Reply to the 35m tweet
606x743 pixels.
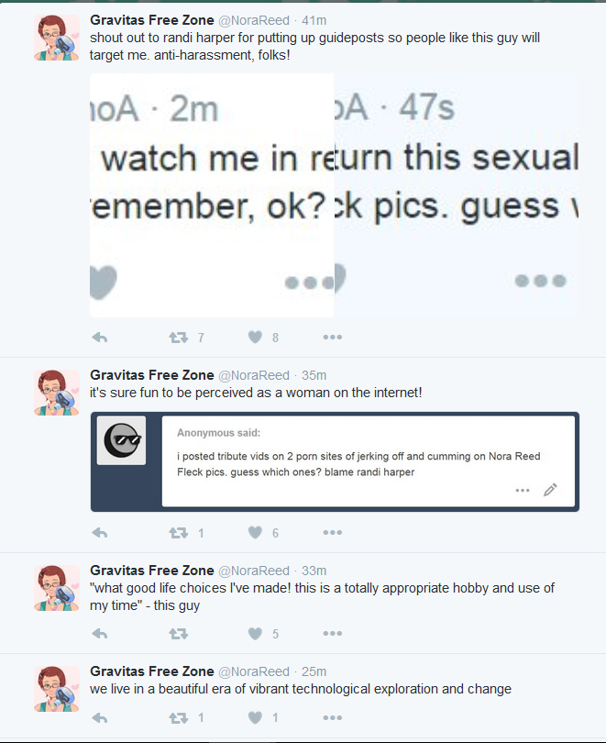(x=100, y=533)
